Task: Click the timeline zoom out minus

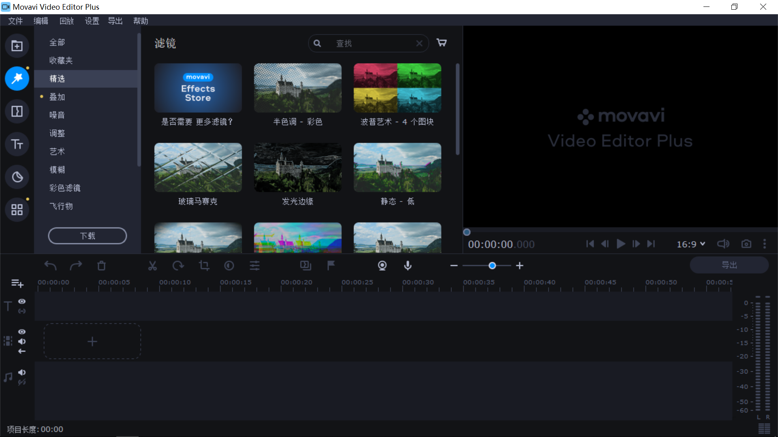Action: tap(454, 265)
